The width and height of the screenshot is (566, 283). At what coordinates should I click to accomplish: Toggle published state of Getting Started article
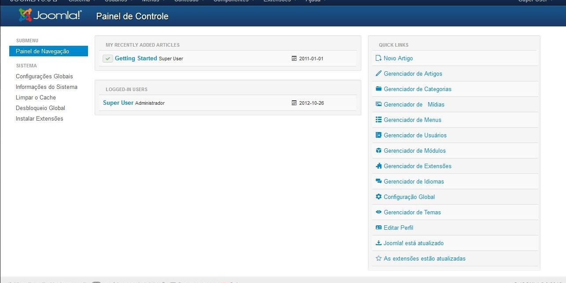click(x=107, y=58)
